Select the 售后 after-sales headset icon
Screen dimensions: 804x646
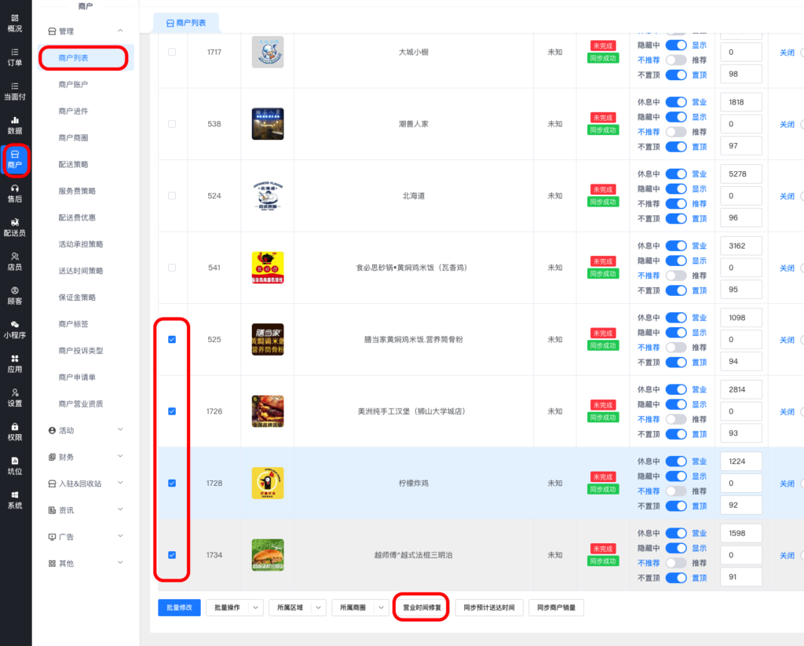point(15,193)
